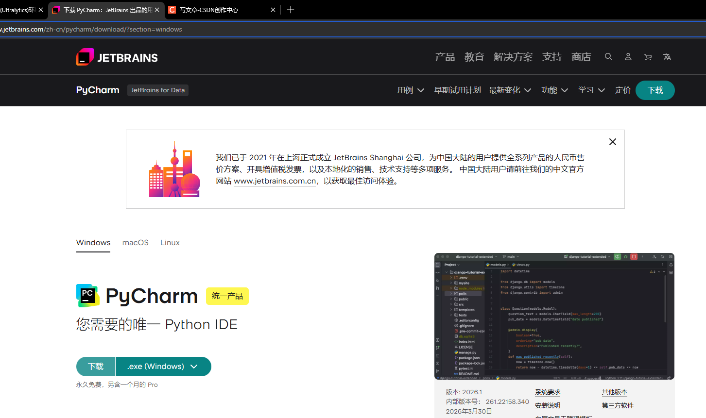Click the PyCharm title in the sub-navbar
The image size is (706, 418).
click(x=98, y=90)
